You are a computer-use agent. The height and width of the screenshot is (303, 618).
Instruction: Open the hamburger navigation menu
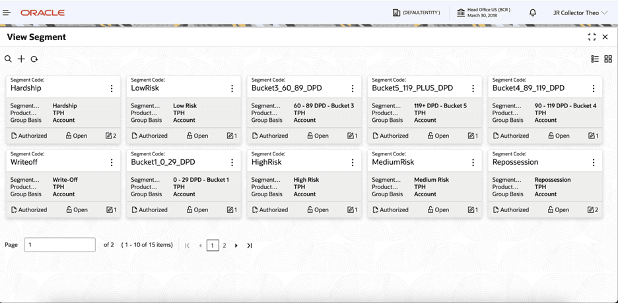point(7,13)
